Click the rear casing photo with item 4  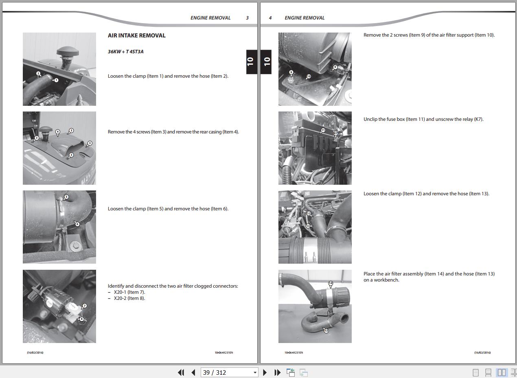click(59, 148)
